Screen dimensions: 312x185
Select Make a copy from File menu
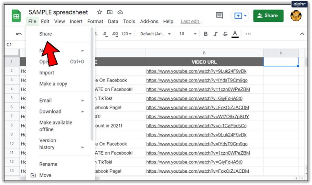[53, 84]
